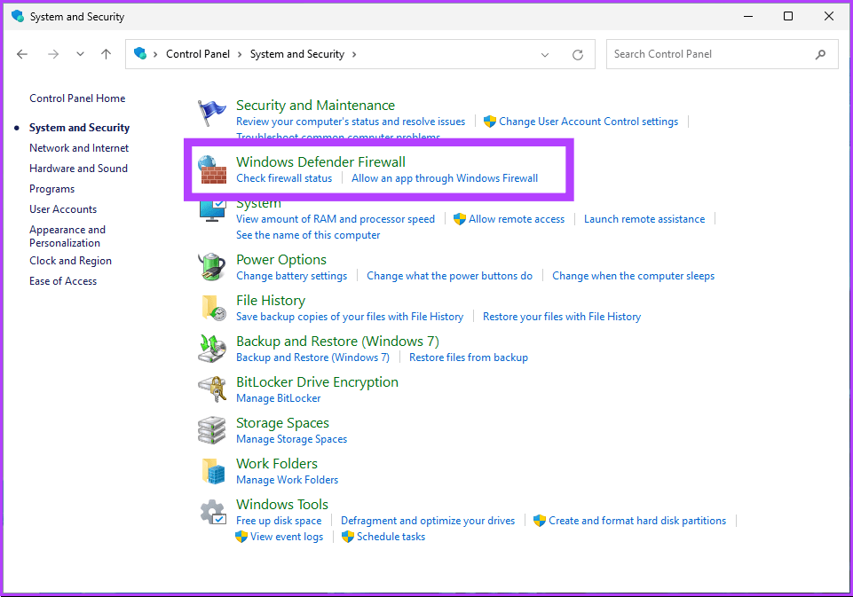Click the System monitor icon
853x597 pixels.
coord(213,210)
